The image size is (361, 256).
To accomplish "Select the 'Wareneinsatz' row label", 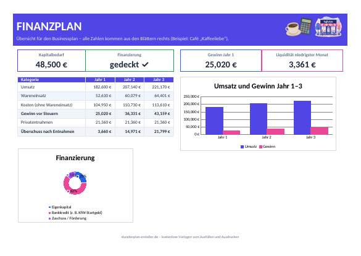I will tap(33, 96).
